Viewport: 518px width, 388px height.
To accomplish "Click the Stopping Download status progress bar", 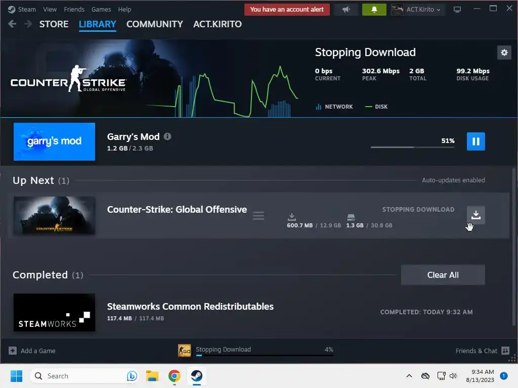I will point(265,355).
